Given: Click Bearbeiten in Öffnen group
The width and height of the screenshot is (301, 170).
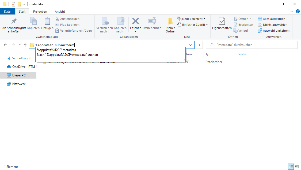Looking at the screenshot, I should pos(243,25).
